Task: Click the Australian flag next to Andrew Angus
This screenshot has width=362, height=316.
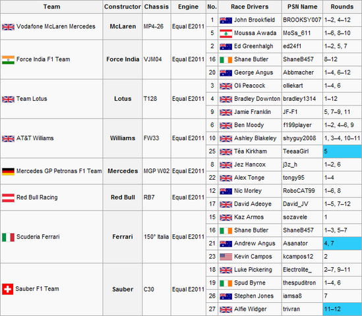Action: tap(226, 244)
